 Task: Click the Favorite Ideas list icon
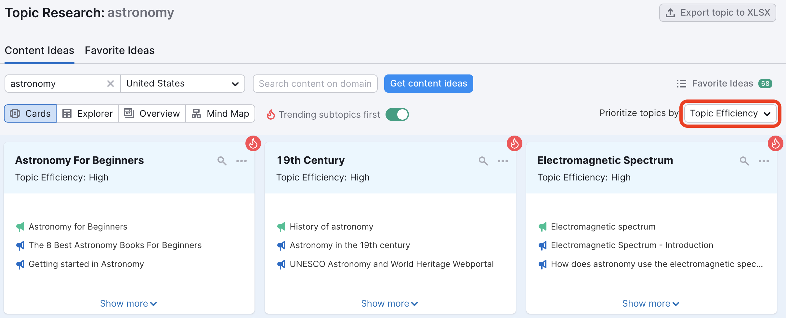681,84
